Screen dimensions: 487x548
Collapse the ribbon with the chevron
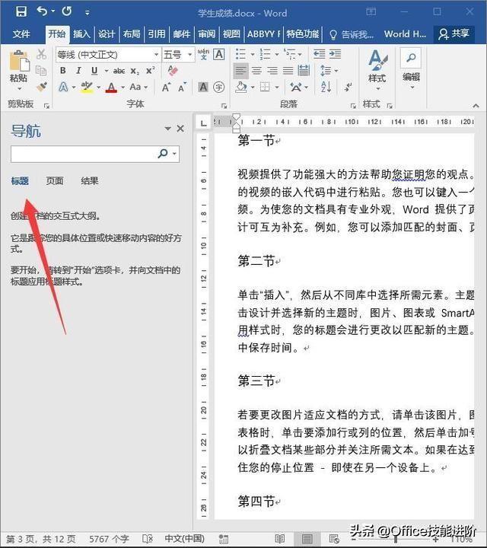[x=476, y=105]
